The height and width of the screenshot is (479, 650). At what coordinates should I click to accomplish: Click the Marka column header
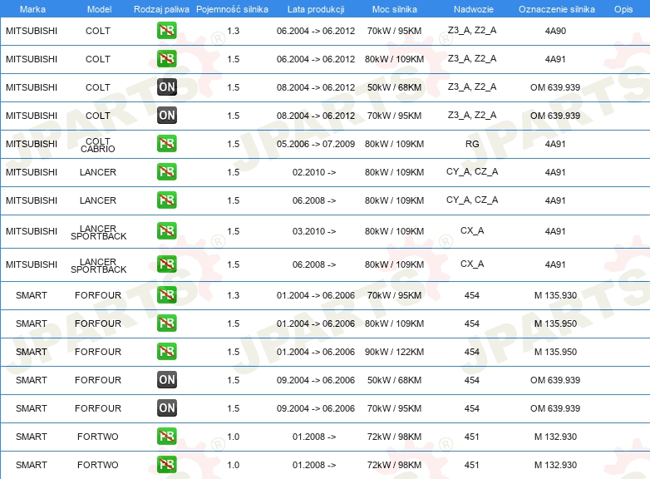tap(32, 9)
